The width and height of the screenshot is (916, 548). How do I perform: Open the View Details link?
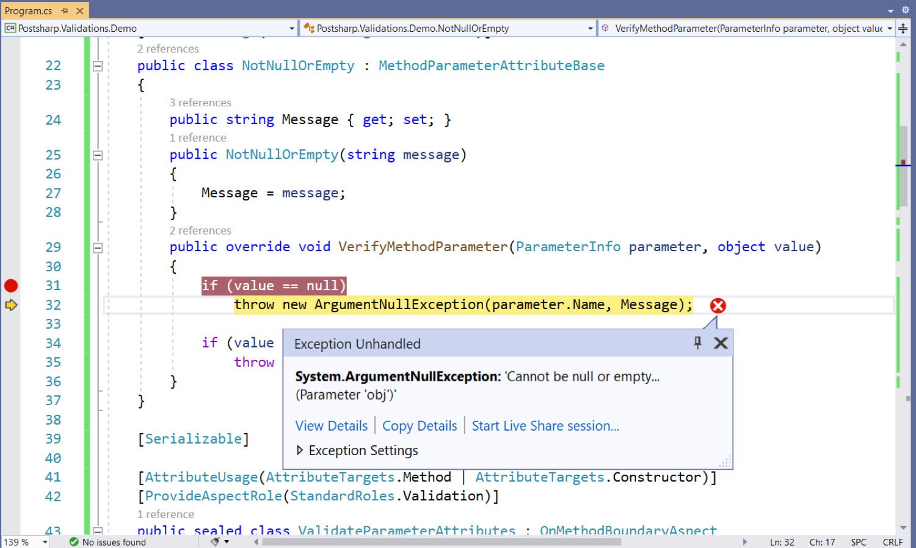pyautogui.click(x=332, y=426)
